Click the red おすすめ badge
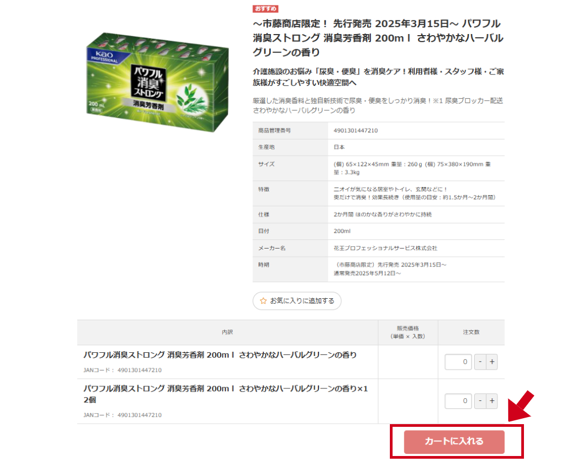 point(265,8)
